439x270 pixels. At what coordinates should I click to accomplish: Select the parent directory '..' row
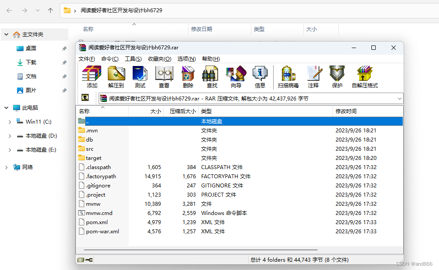click(240, 121)
